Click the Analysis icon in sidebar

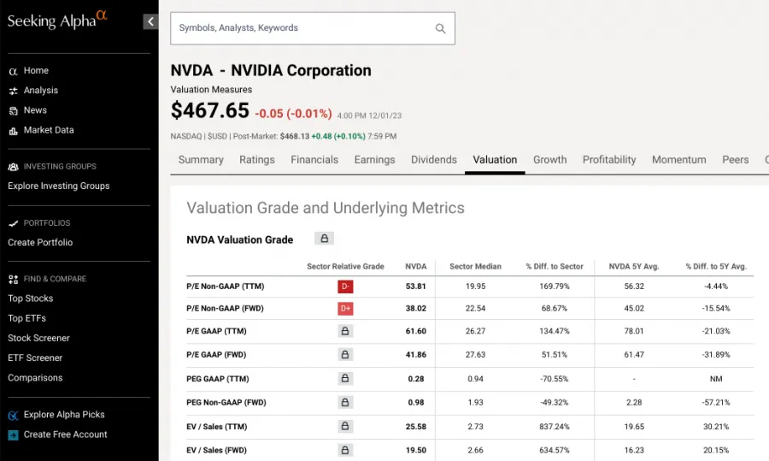(x=14, y=91)
